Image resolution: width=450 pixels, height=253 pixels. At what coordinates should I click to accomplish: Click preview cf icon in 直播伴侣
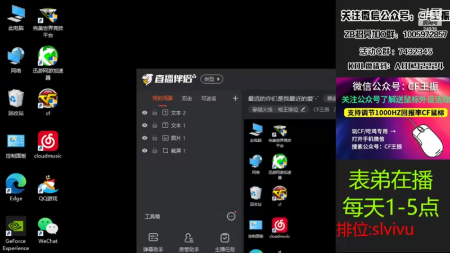(x=280, y=196)
